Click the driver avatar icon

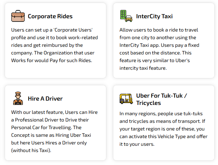pyautogui.click(x=18, y=98)
